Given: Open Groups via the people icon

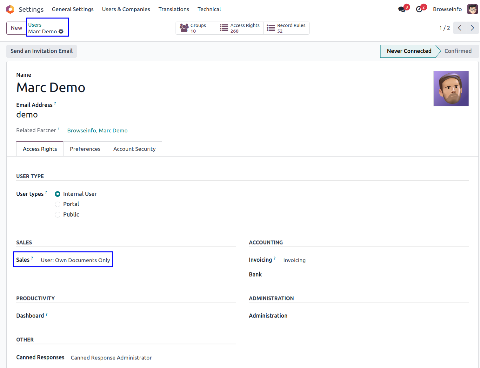Looking at the screenshot, I should (184, 28).
